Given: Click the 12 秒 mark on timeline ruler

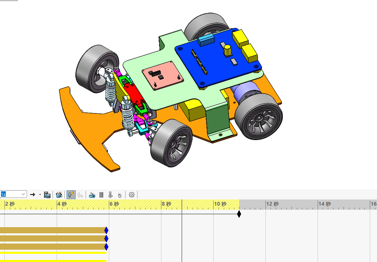Looking at the screenshot, I should tap(272, 204).
